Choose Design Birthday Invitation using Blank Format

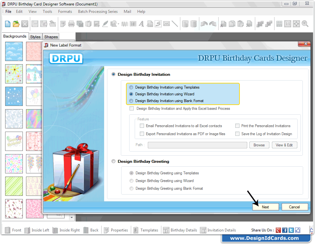click(131, 101)
